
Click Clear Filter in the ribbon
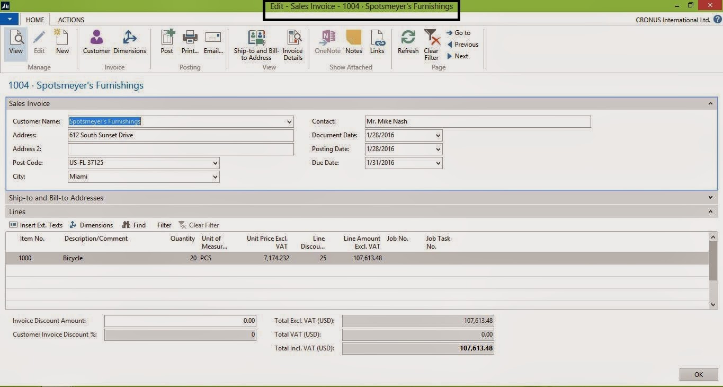pos(432,46)
